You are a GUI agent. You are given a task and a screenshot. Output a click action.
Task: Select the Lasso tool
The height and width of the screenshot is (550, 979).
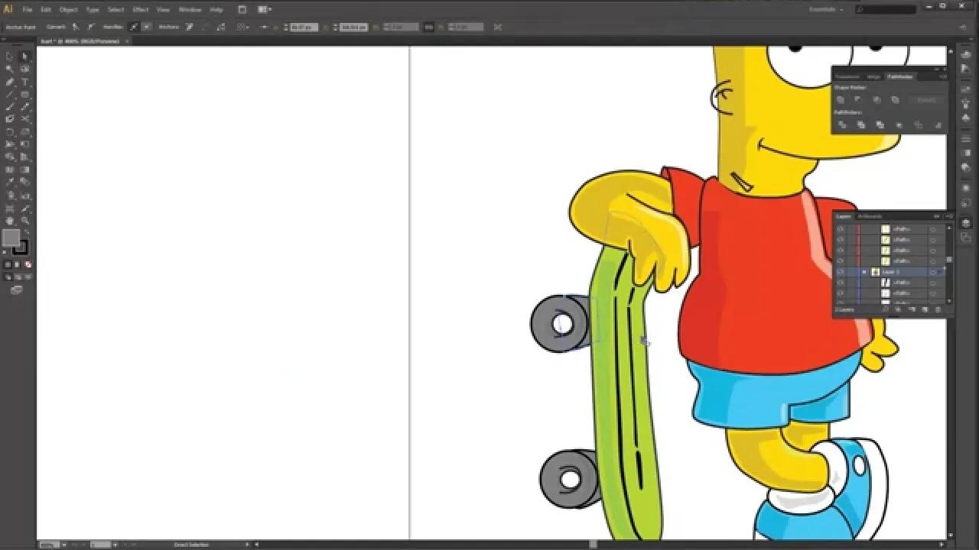24,69
